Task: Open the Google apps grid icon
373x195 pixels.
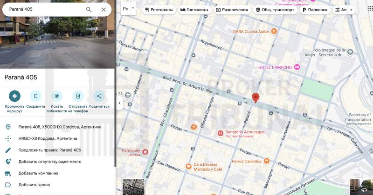Action: 370,8
